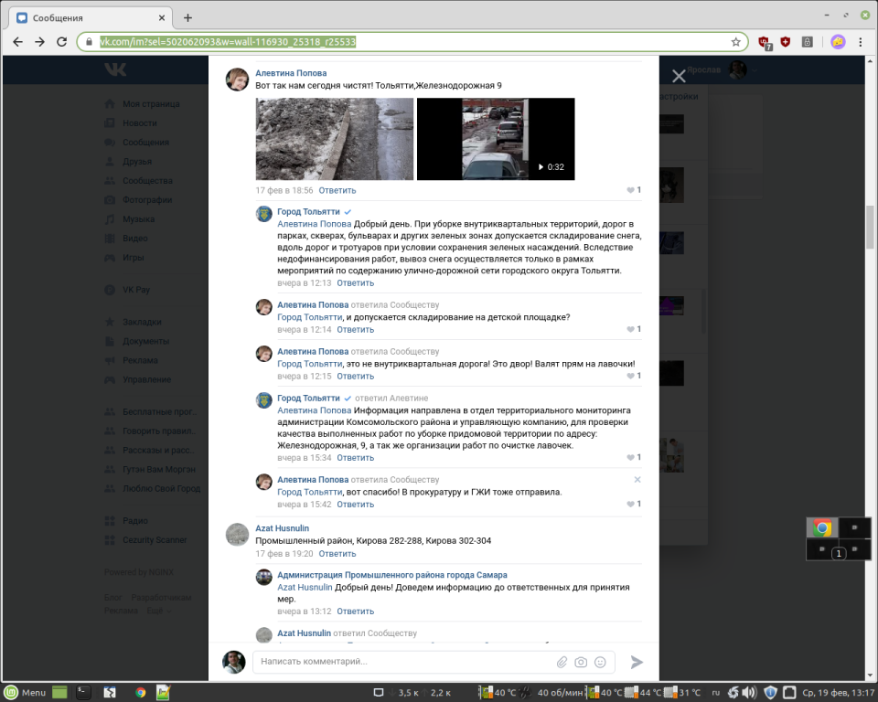Toggle like on the 15:34 reply

coord(633,457)
